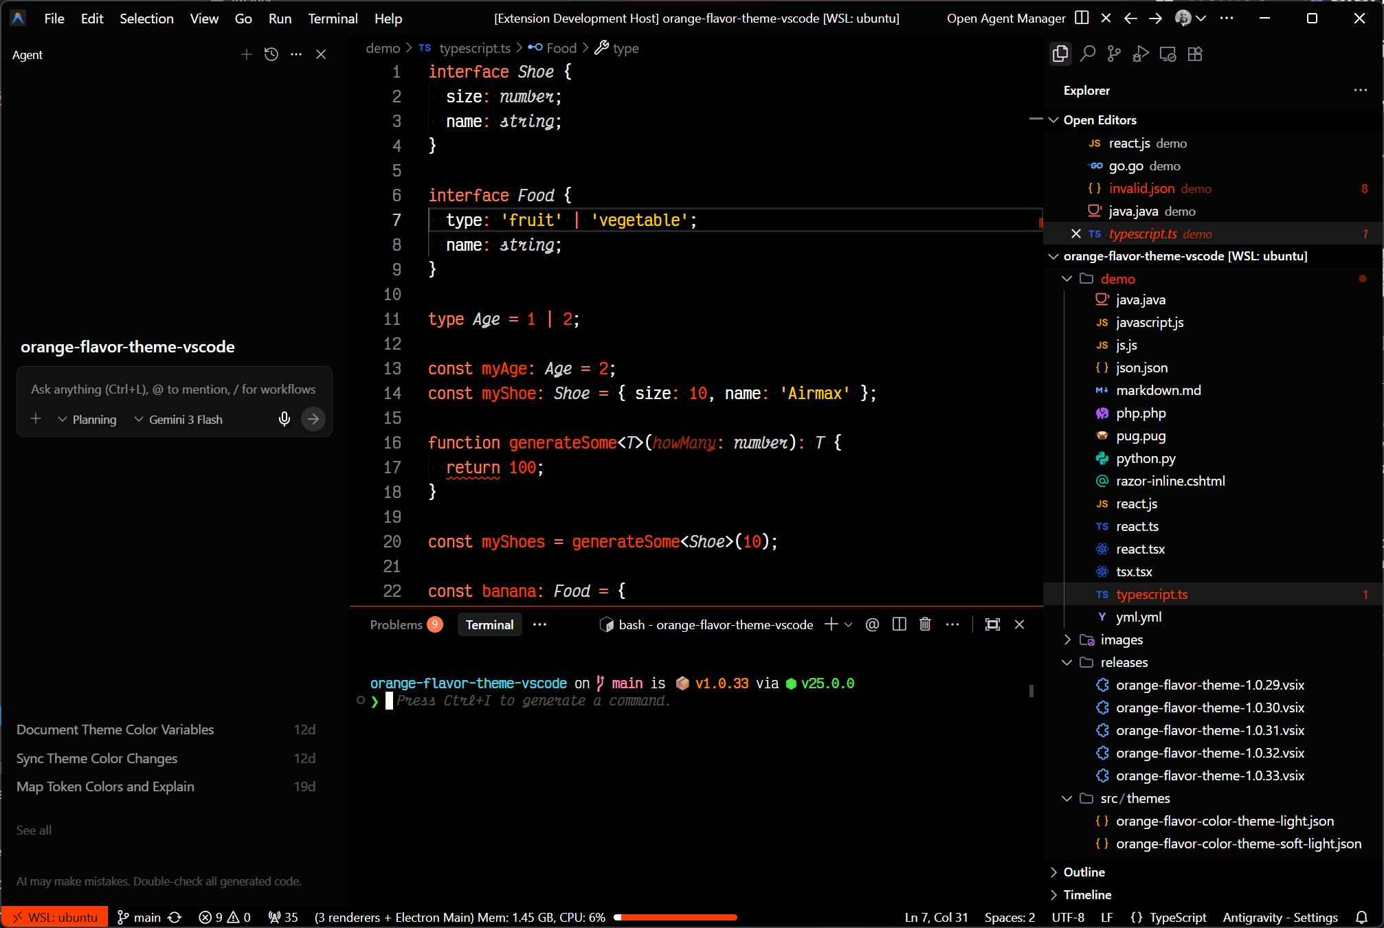Open the Search view icon
Image resolution: width=1384 pixels, height=928 pixels.
pyautogui.click(x=1088, y=54)
